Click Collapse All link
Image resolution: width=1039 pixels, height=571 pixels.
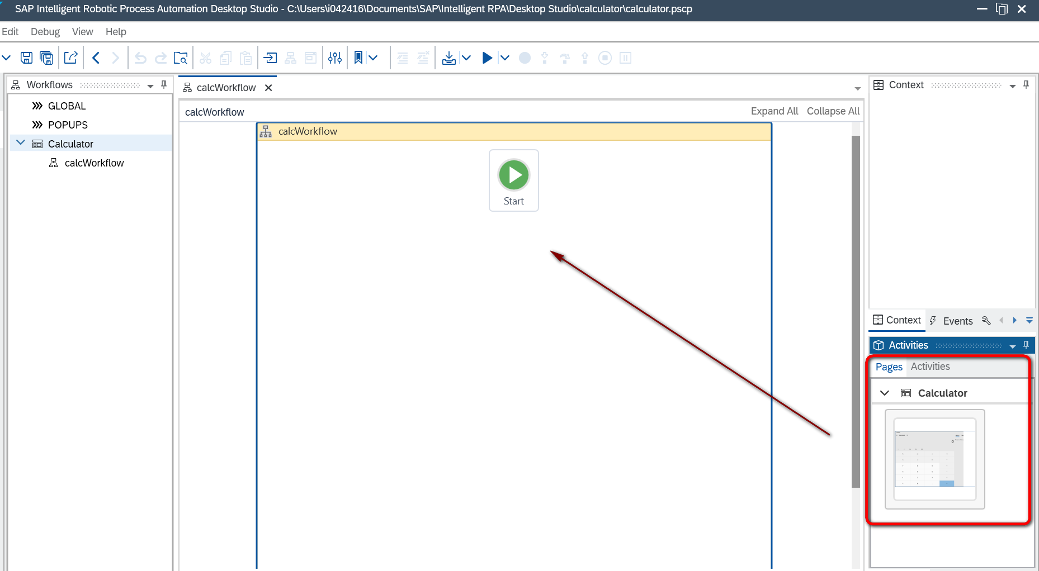click(833, 111)
